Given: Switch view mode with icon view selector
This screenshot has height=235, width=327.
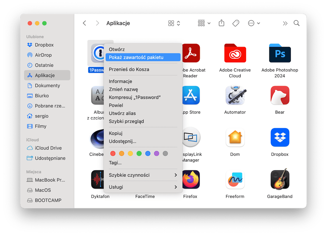Looking at the screenshot, I should pos(174,23).
